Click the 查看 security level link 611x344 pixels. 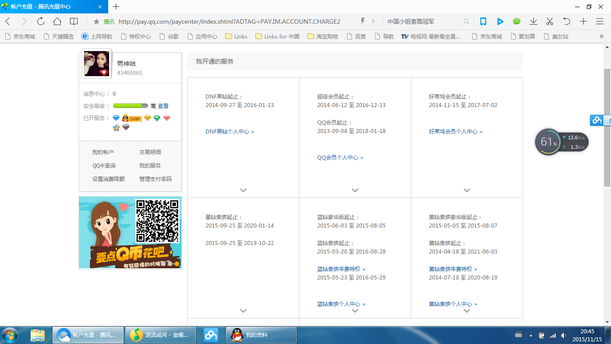(x=163, y=106)
